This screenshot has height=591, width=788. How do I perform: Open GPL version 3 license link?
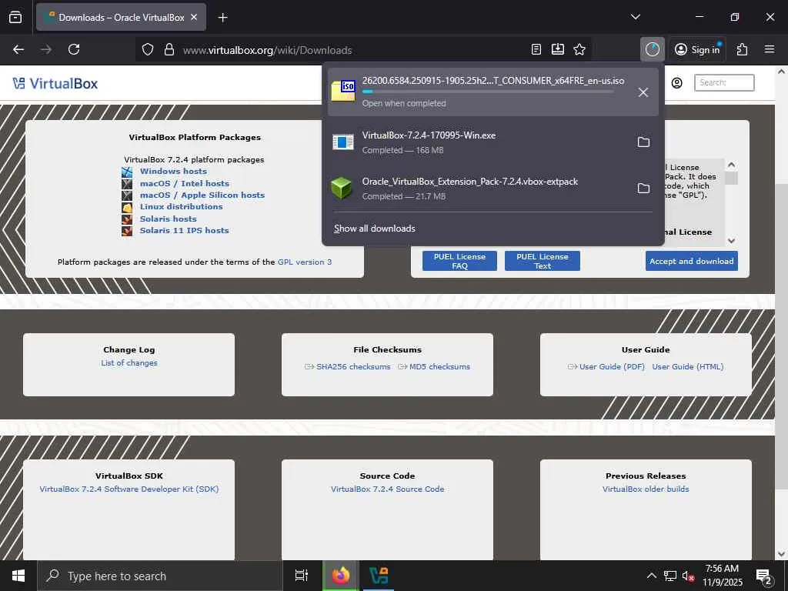tap(305, 262)
